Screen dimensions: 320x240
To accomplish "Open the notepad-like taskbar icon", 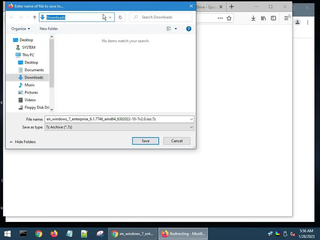I will click(69, 234).
